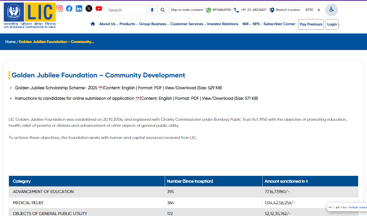Open the Scholarship Scheme PDF icon
The height and width of the screenshot is (216, 367).
click(x=100, y=87)
